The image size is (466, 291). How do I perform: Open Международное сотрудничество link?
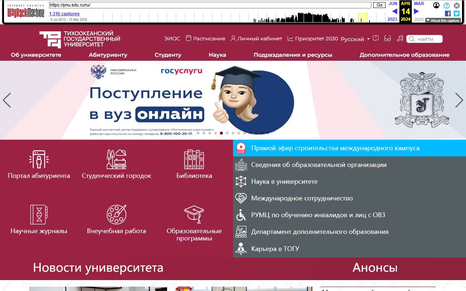coord(302,198)
